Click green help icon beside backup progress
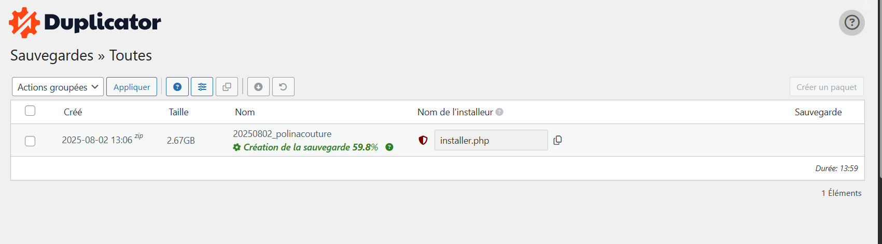This screenshot has width=882, height=244. [389, 147]
